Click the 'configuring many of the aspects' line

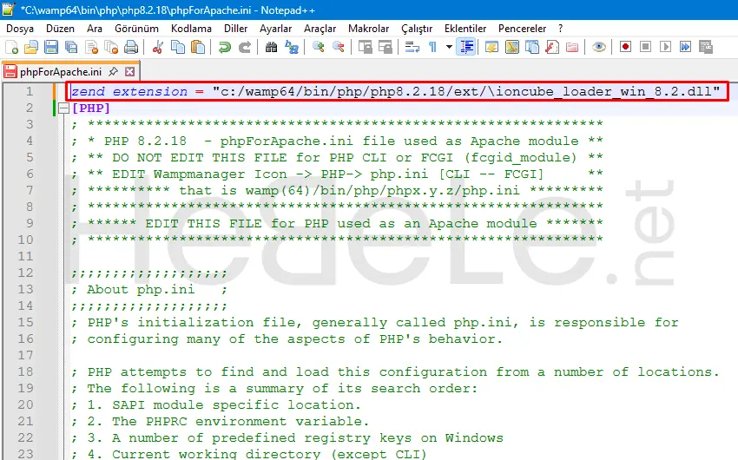coord(287,339)
